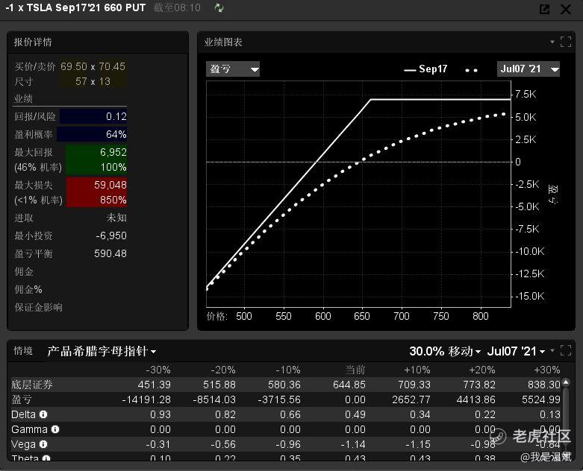Viewport: 583px width, 471px height.
Task: Click the price axis label 650
Action: [x=362, y=316]
